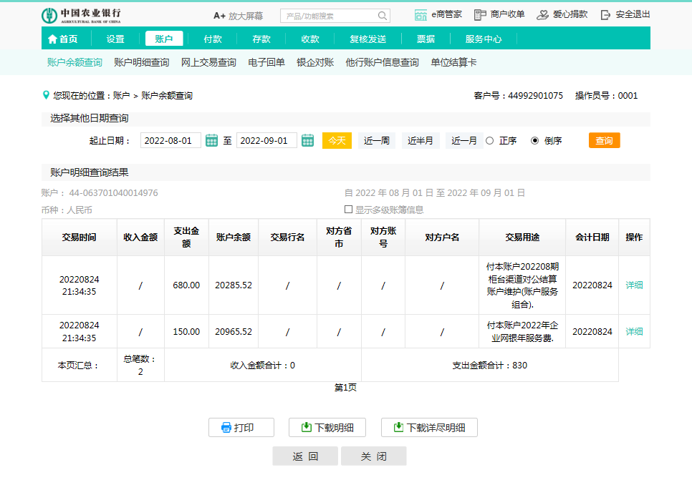
Task: Select 银企对账 submenu tab
Action: click(x=315, y=62)
